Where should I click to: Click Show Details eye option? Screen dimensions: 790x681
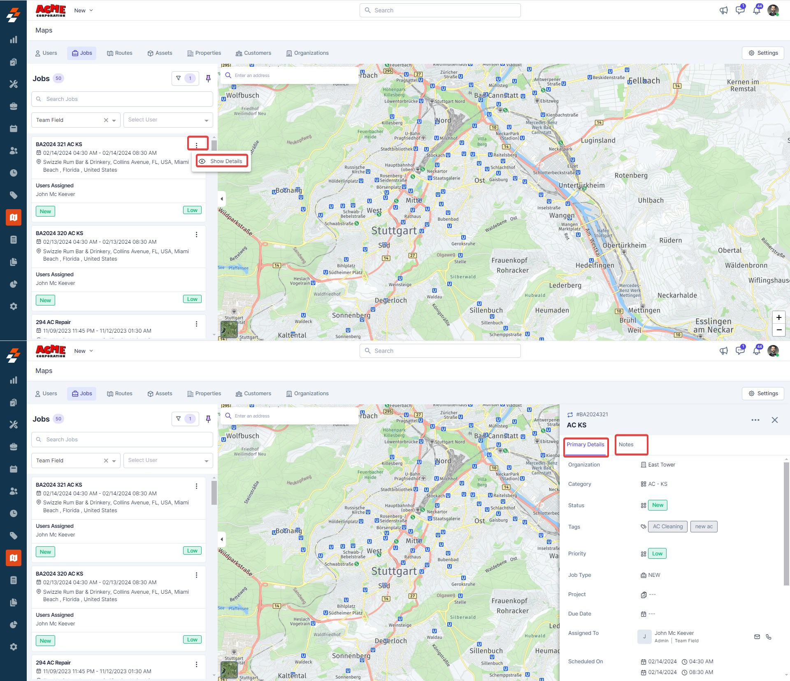point(222,161)
